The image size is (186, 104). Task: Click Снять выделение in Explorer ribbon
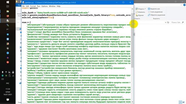(155, 12)
